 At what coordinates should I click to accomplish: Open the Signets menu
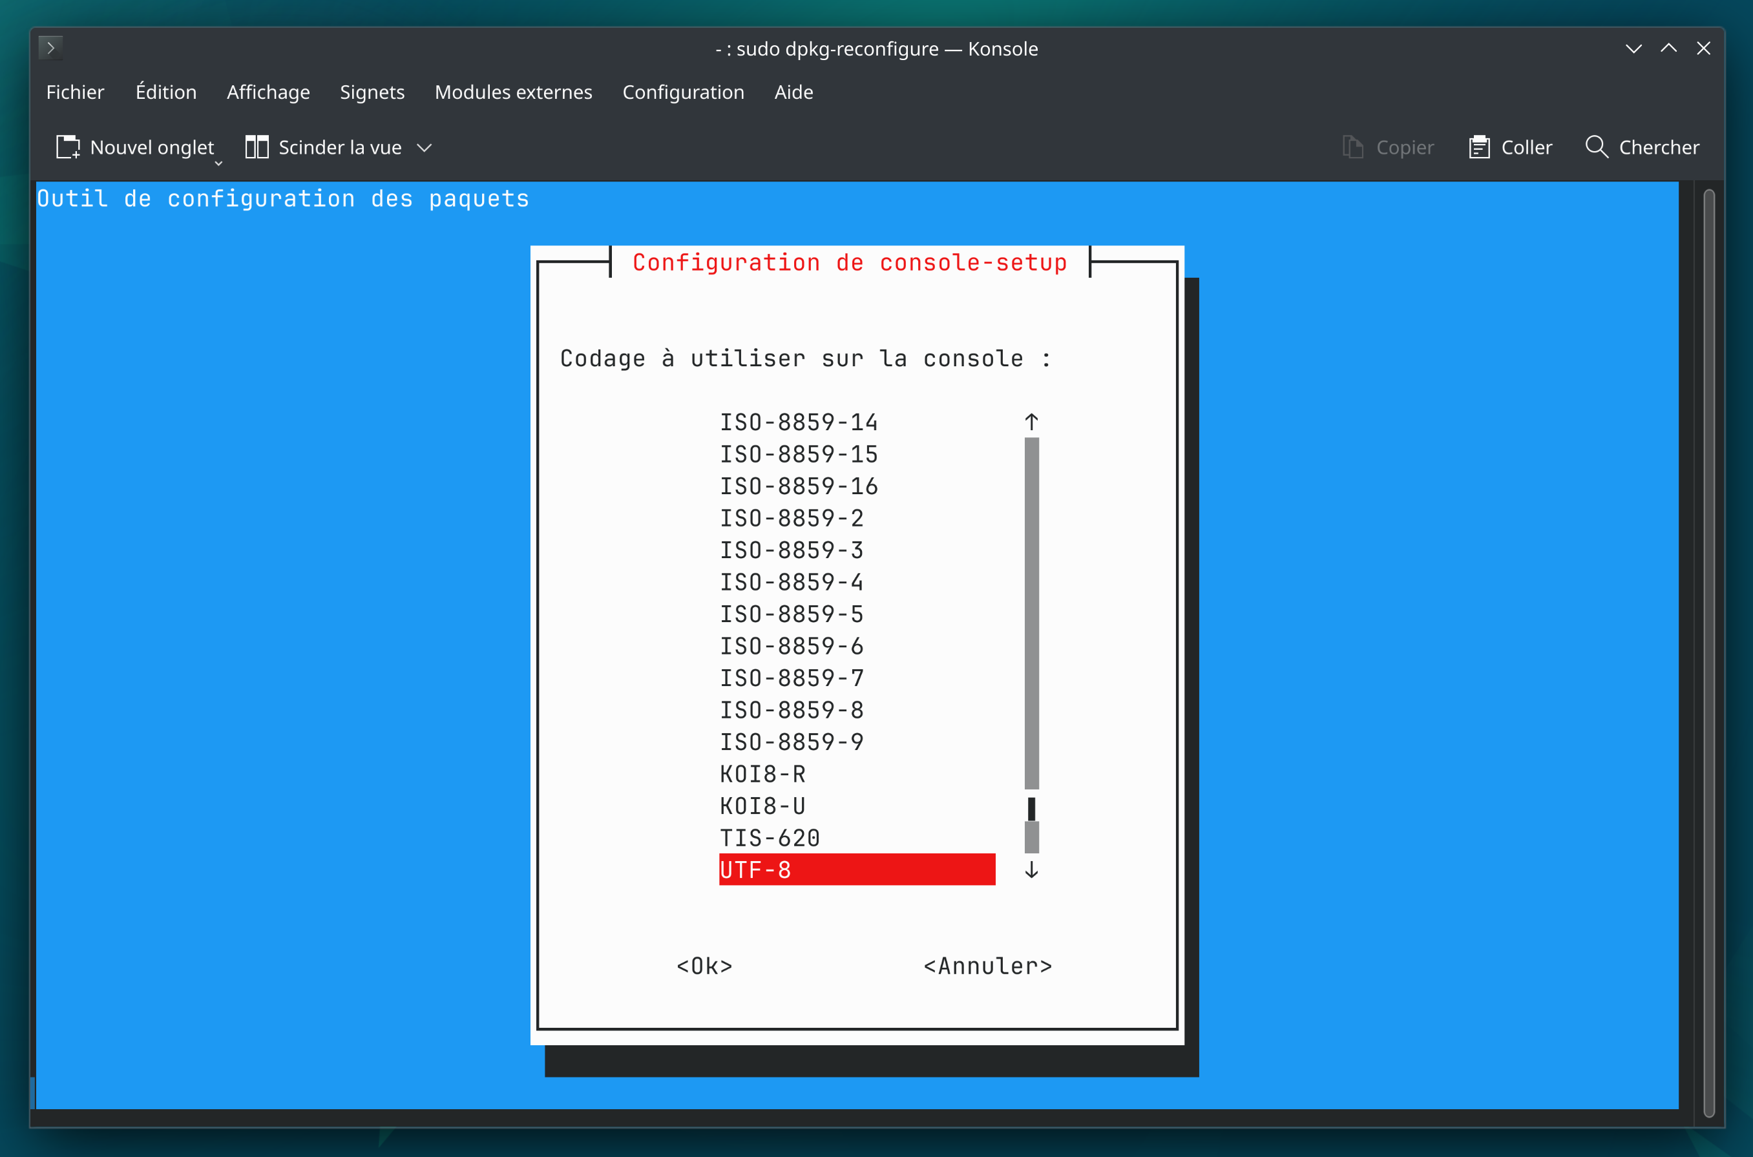click(x=372, y=92)
